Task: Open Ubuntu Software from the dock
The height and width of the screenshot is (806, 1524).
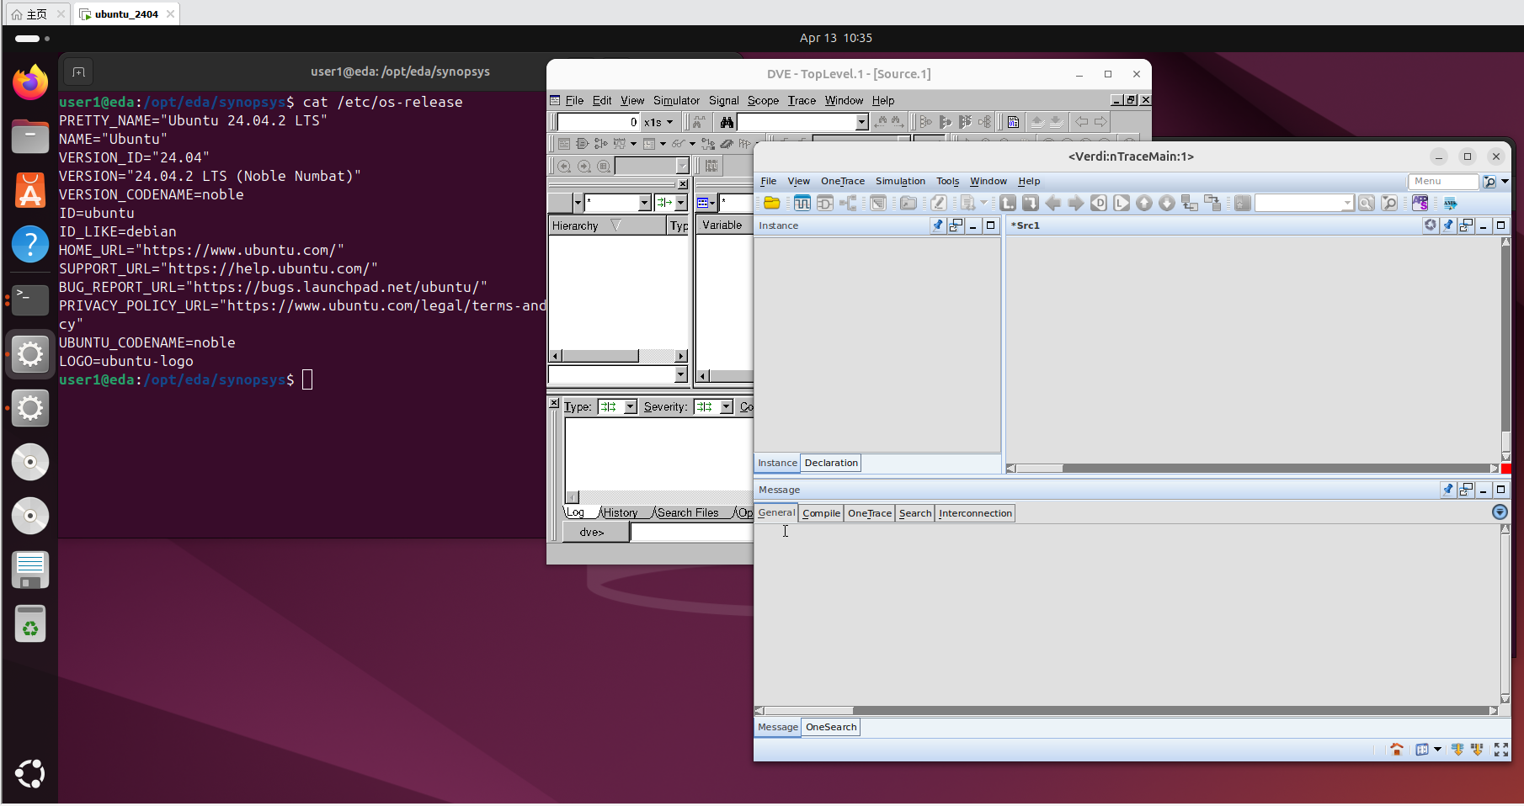Action: (x=30, y=190)
